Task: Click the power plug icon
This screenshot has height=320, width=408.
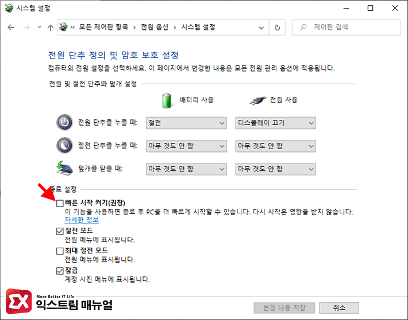Action: 257,100
